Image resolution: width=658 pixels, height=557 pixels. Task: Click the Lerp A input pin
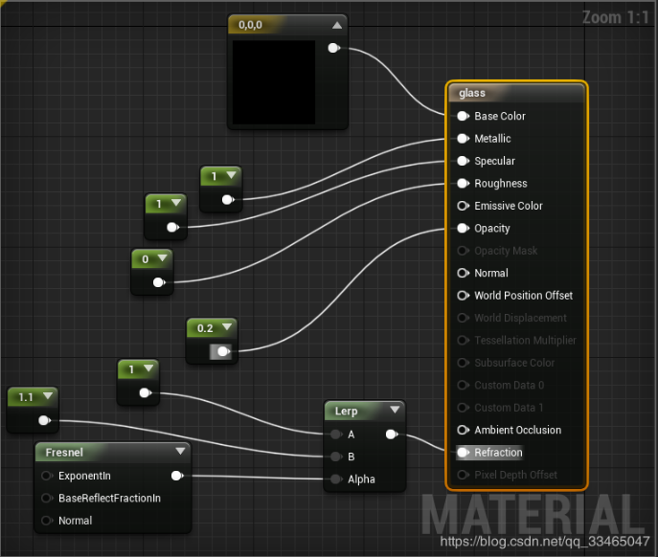pyautogui.click(x=336, y=434)
